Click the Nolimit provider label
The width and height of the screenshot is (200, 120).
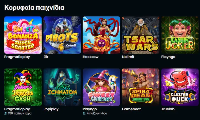128,57
